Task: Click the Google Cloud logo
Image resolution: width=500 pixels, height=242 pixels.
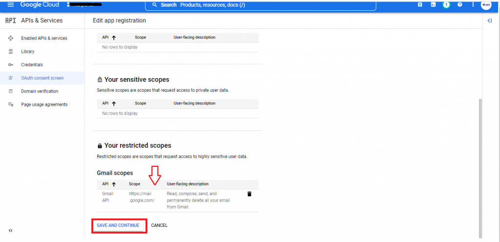Action: 40,4
